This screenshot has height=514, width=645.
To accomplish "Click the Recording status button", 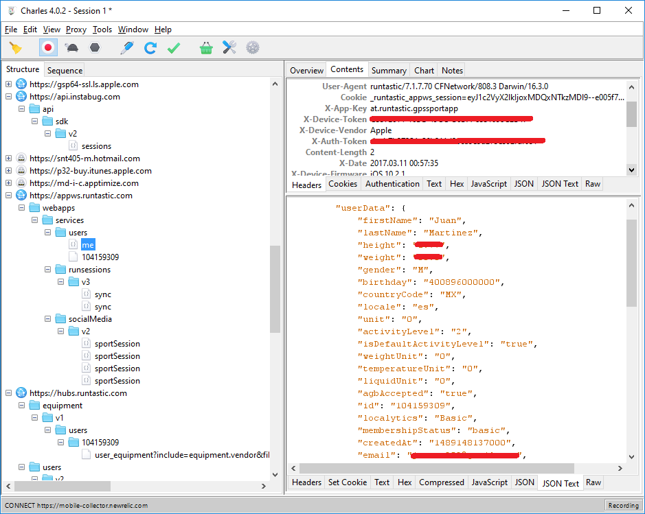I will (x=623, y=506).
